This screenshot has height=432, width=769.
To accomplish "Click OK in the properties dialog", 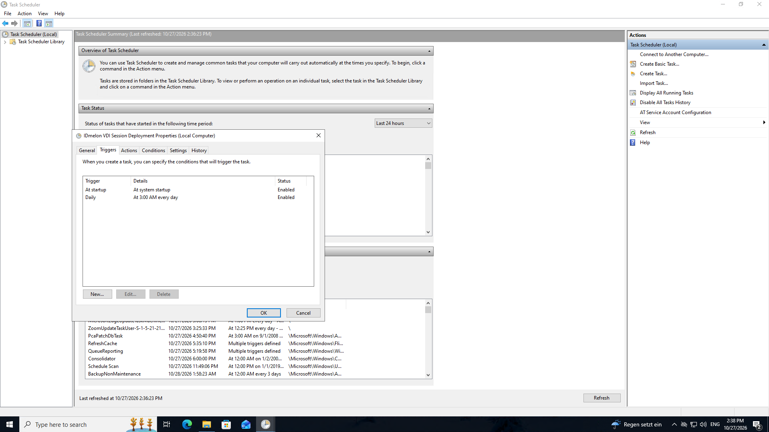I will click(264, 313).
